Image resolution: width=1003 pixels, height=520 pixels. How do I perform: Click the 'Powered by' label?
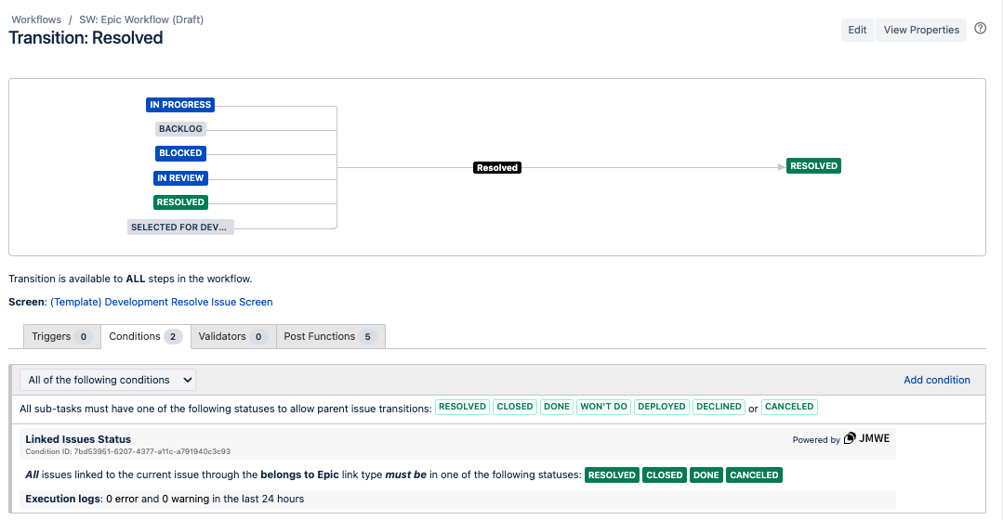pyautogui.click(x=816, y=439)
